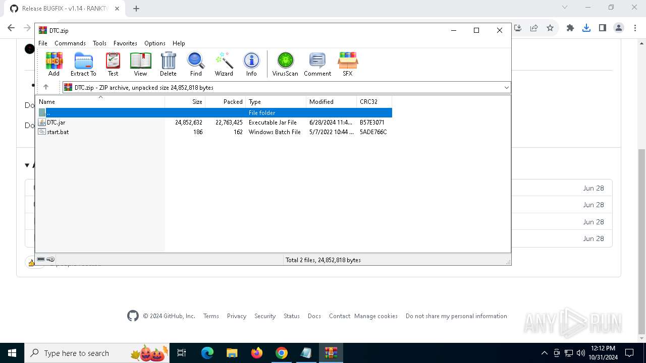
Task: Sort by Type column header
Action: tap(276, 101)
